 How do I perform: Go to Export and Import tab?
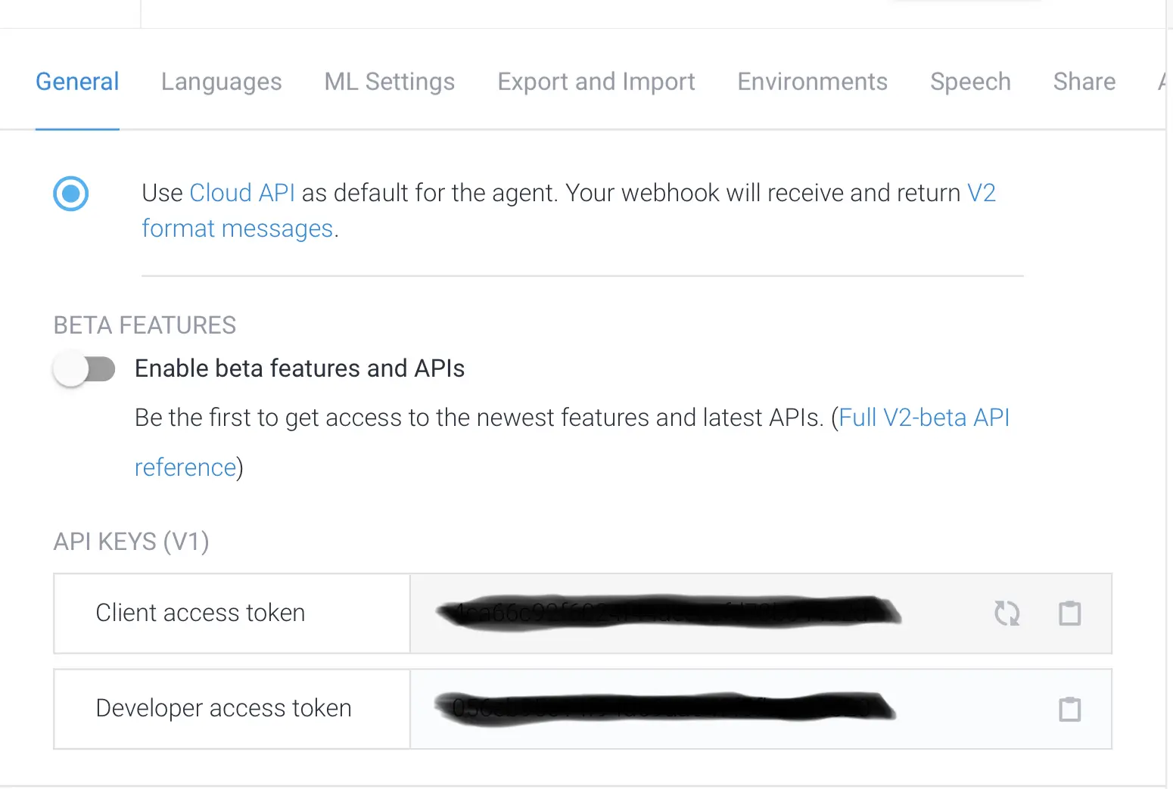(596, 82)
